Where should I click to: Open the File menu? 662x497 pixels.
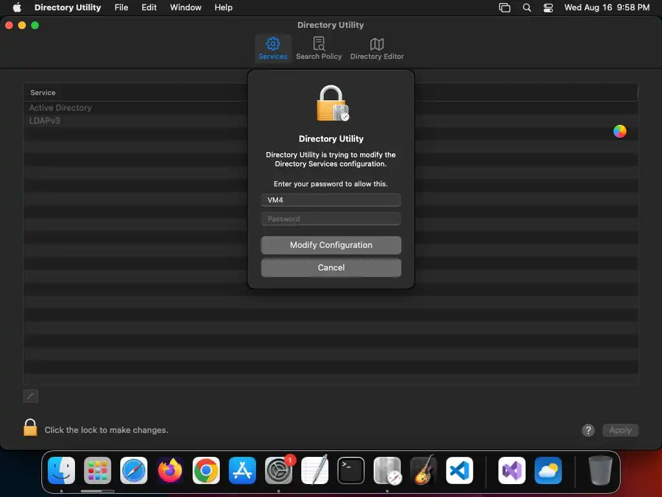[121, 8]
